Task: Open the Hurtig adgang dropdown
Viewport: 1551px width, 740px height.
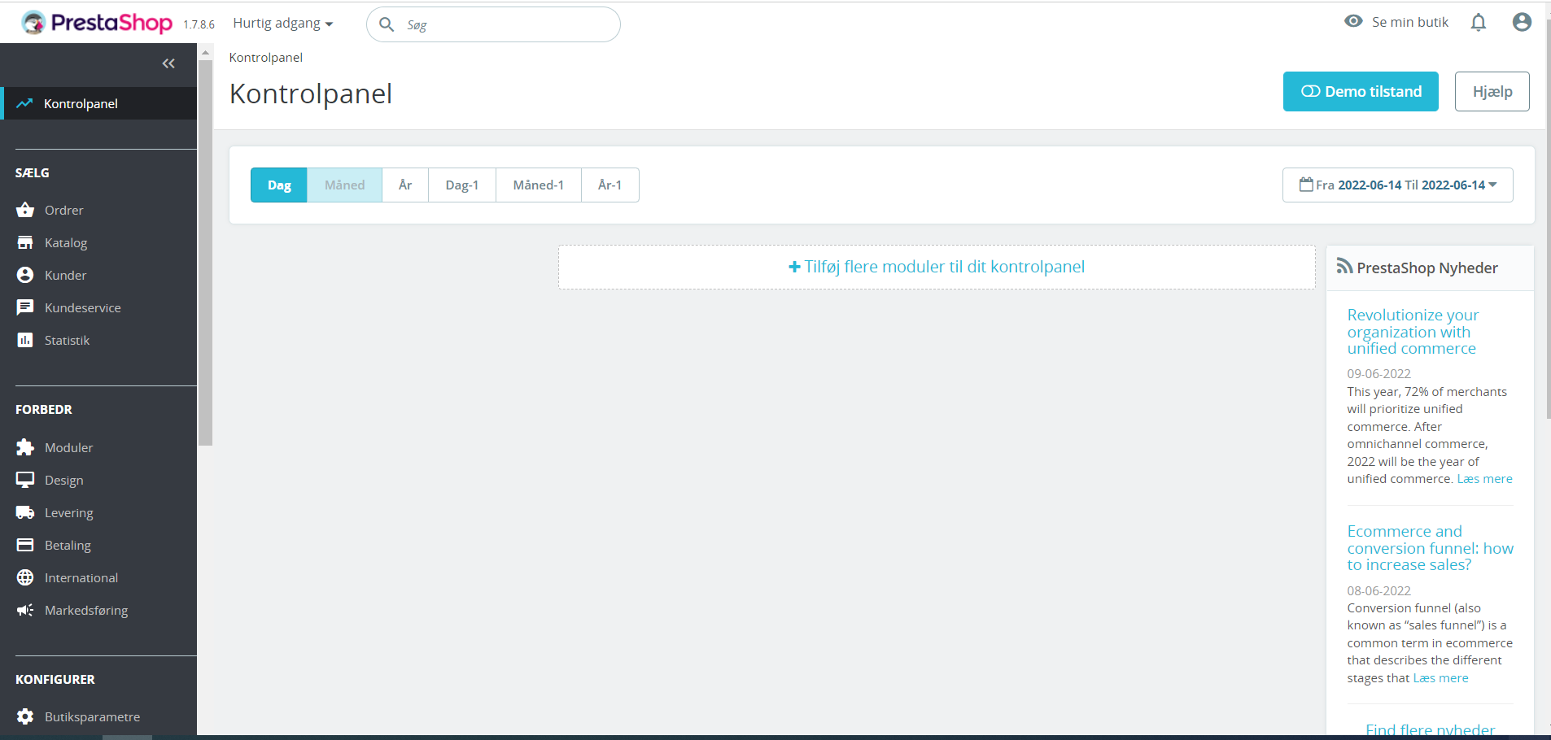Action: pyautogui.click(x=283, y=23)
